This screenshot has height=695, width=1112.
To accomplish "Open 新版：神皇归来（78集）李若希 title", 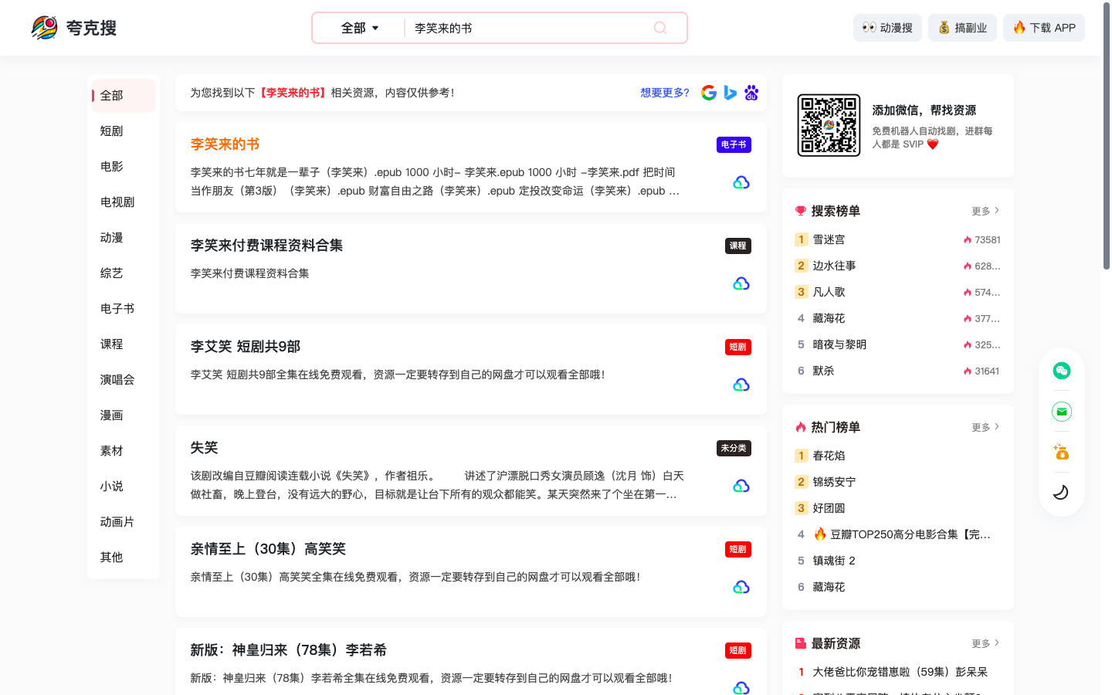I will point(288,650).
